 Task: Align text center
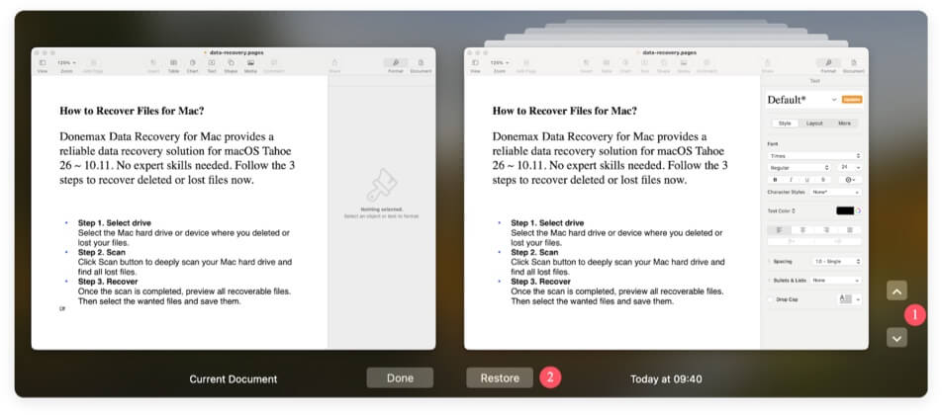click(802, 229)
